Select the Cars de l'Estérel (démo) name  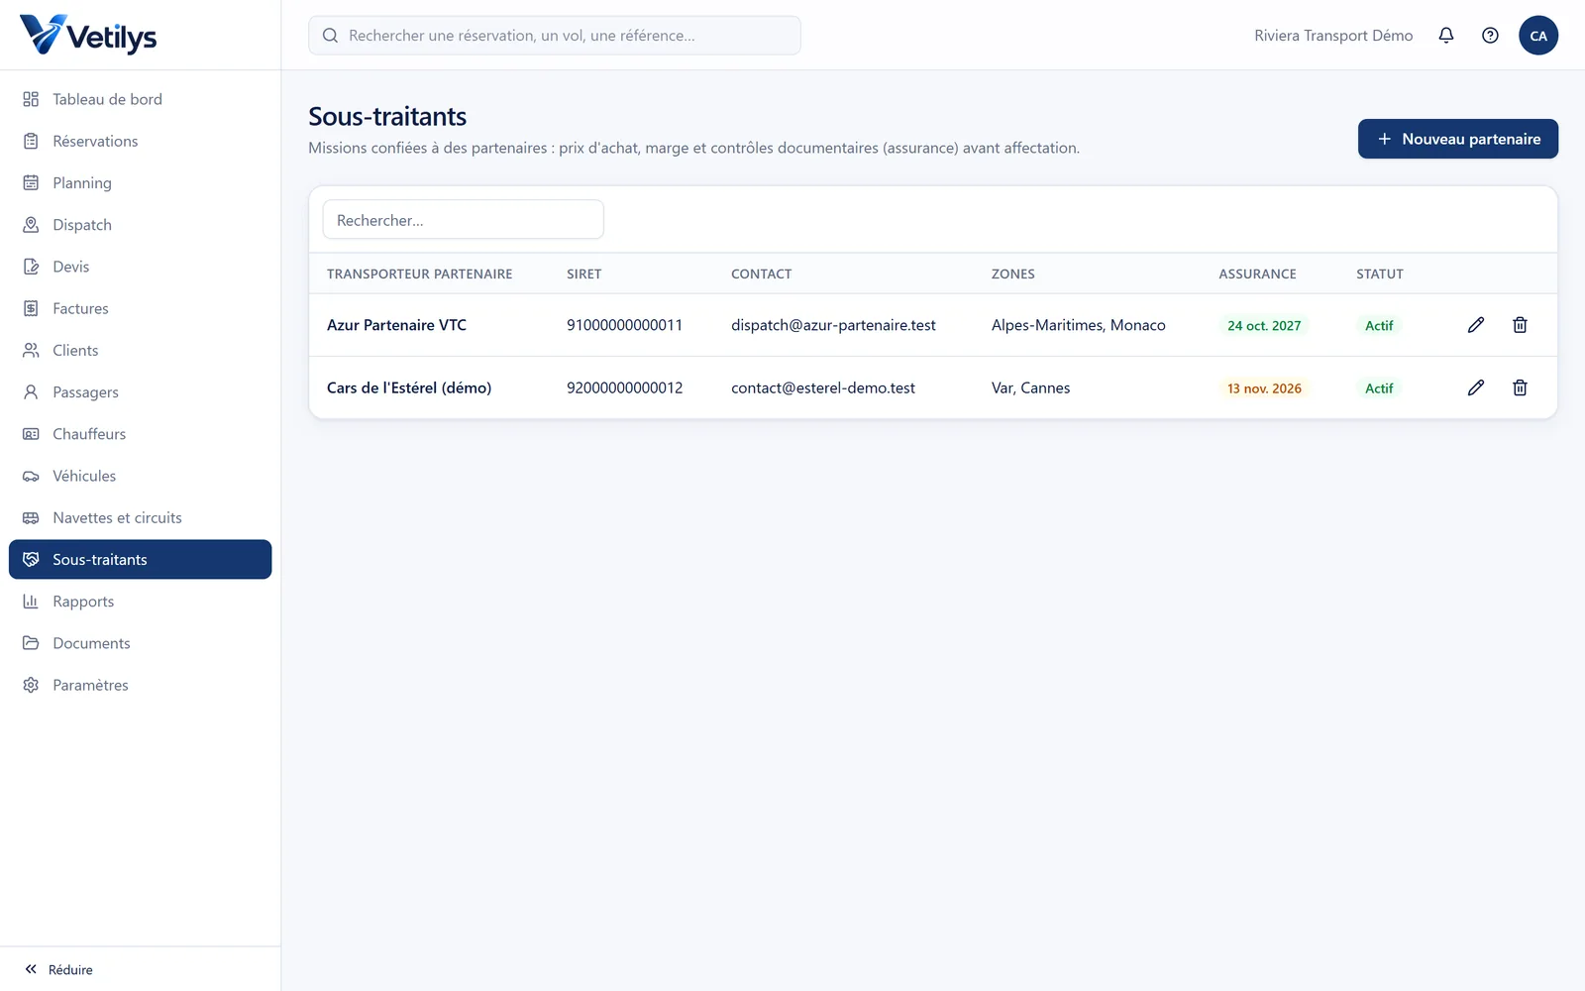pyautogui.click(x=409, y=387)
